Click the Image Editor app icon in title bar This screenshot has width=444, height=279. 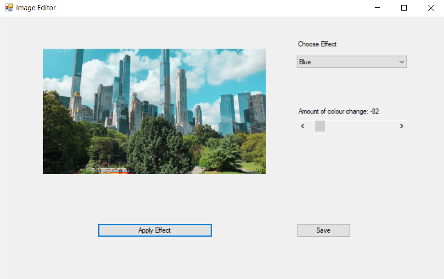click(x=9, y=7)
